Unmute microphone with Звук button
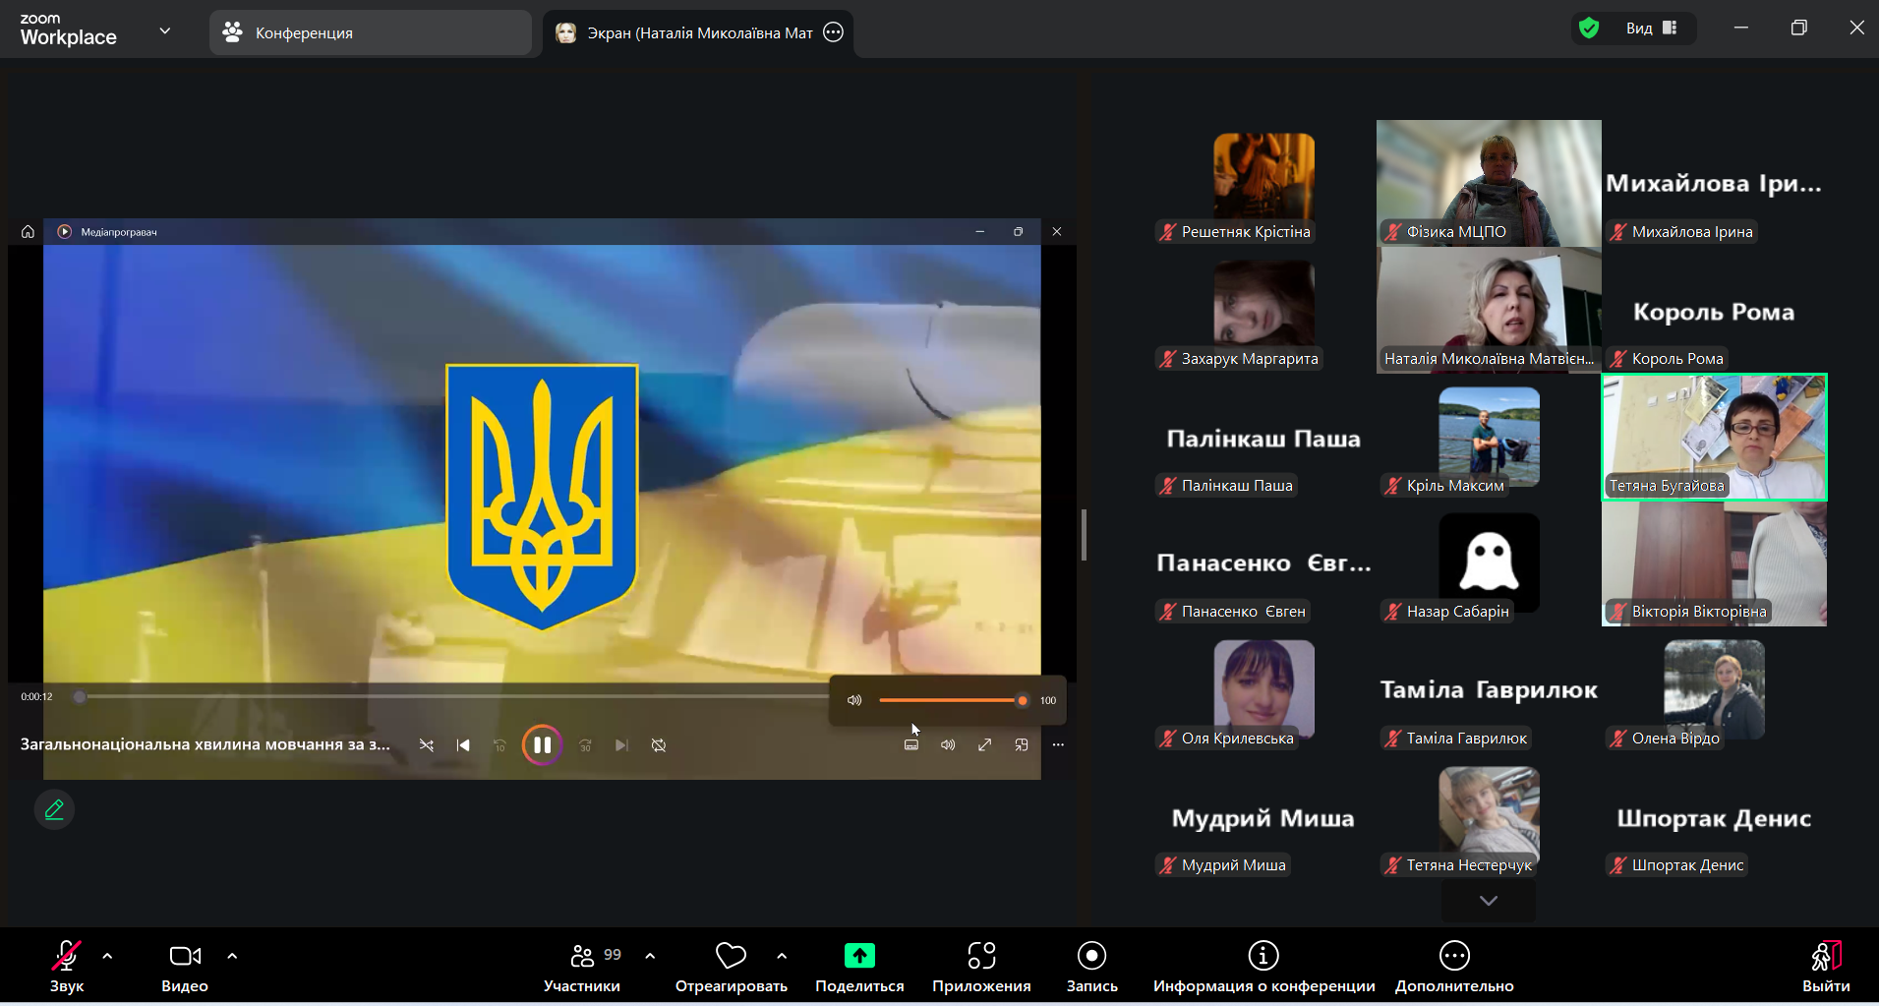Screen dimensions: 1879x1006 pyautogui.click(x=66, y=965)
